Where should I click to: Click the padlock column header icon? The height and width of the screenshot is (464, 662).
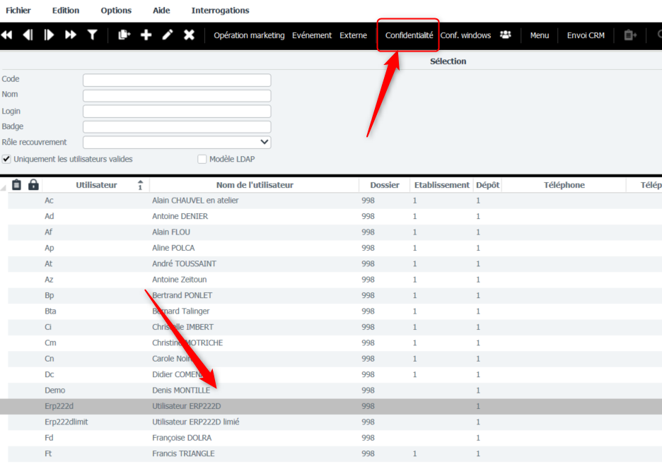click(33, 184)
